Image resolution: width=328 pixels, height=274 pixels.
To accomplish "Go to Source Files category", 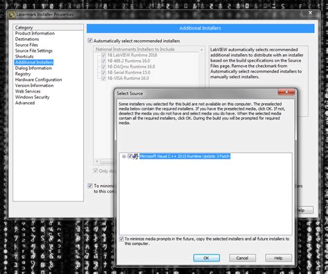I will [x=26, y=45].
